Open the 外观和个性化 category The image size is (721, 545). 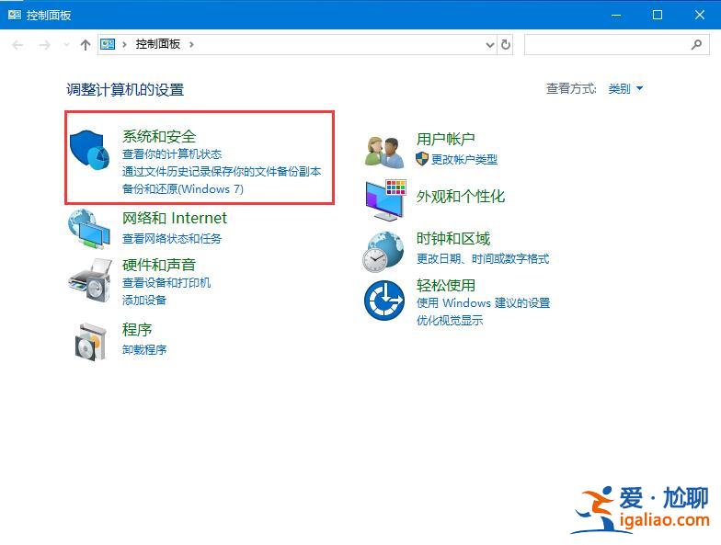[x=461, y=197]
